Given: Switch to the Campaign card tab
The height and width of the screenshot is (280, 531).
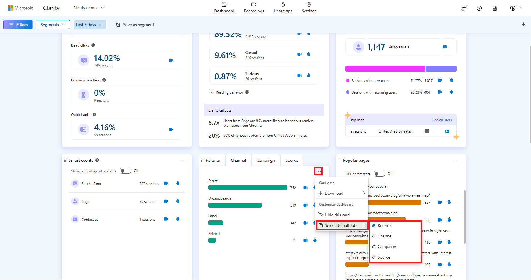Looking at the screenshot, I should point(266,160).
